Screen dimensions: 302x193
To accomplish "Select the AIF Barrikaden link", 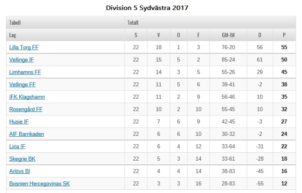I will [27, 134].
